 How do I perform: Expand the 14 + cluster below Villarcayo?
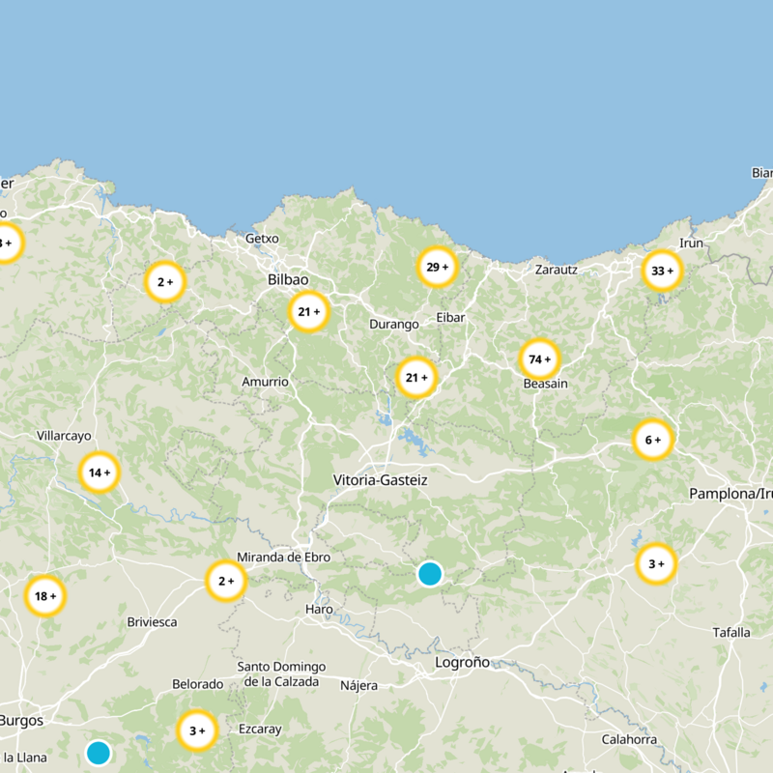[x=100, y=472]
